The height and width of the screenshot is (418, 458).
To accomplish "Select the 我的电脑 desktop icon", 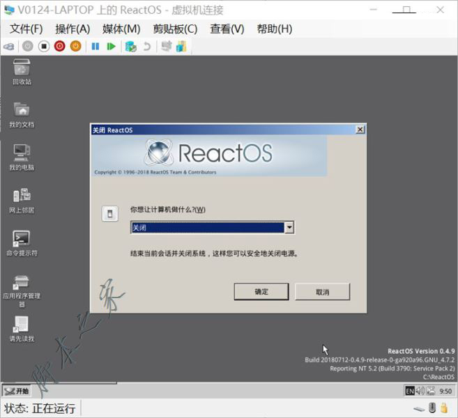I will (22, 153).
